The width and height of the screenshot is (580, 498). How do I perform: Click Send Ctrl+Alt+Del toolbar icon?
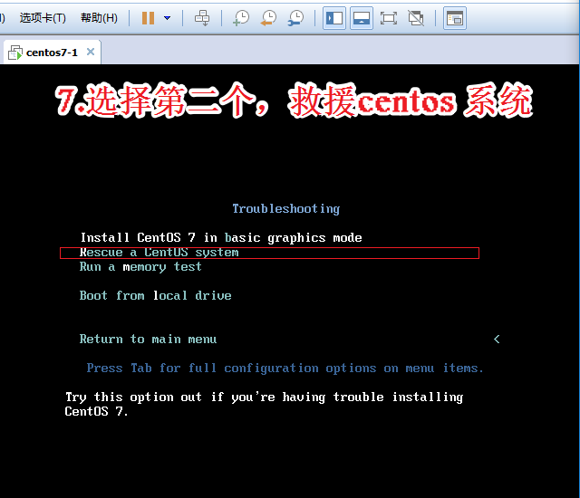202,18
